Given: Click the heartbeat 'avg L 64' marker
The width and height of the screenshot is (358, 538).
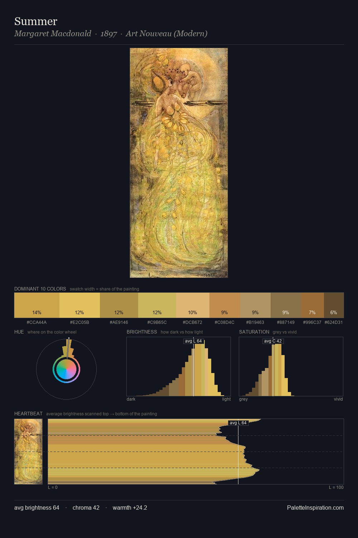Looking at the screenshot, I should click(x=238, y=423).
